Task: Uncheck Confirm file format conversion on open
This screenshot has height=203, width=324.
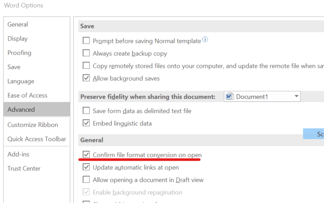Action: click(86, 155)
